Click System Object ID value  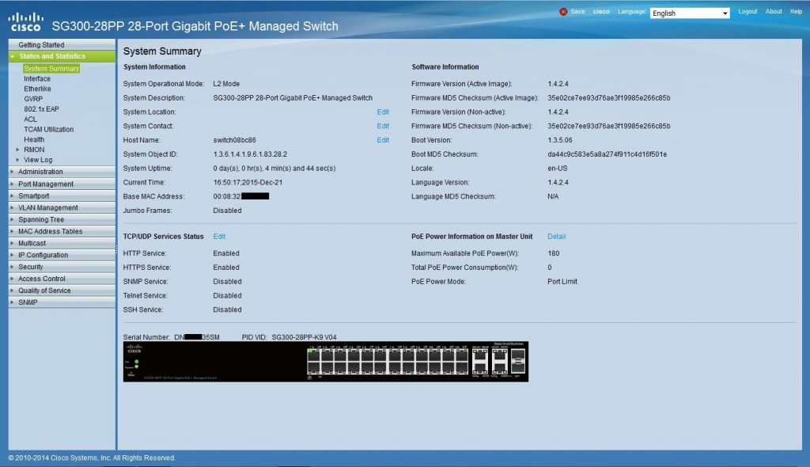pos(250,154)
